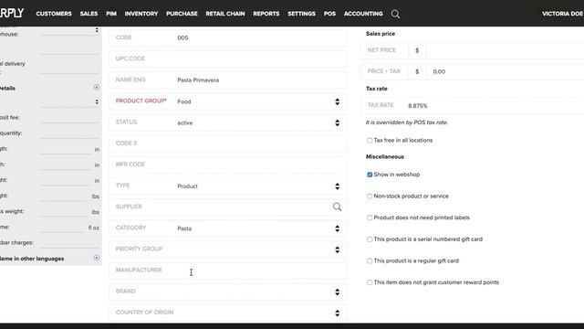Click the Supplier input field
Image resolution: width=584 pixels, height=329 pixels.
click(x=227, y=207)
